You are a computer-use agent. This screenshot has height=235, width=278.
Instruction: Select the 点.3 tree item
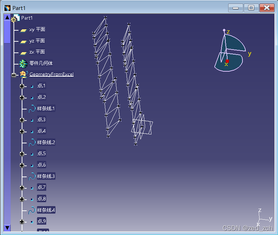point(42,119)
